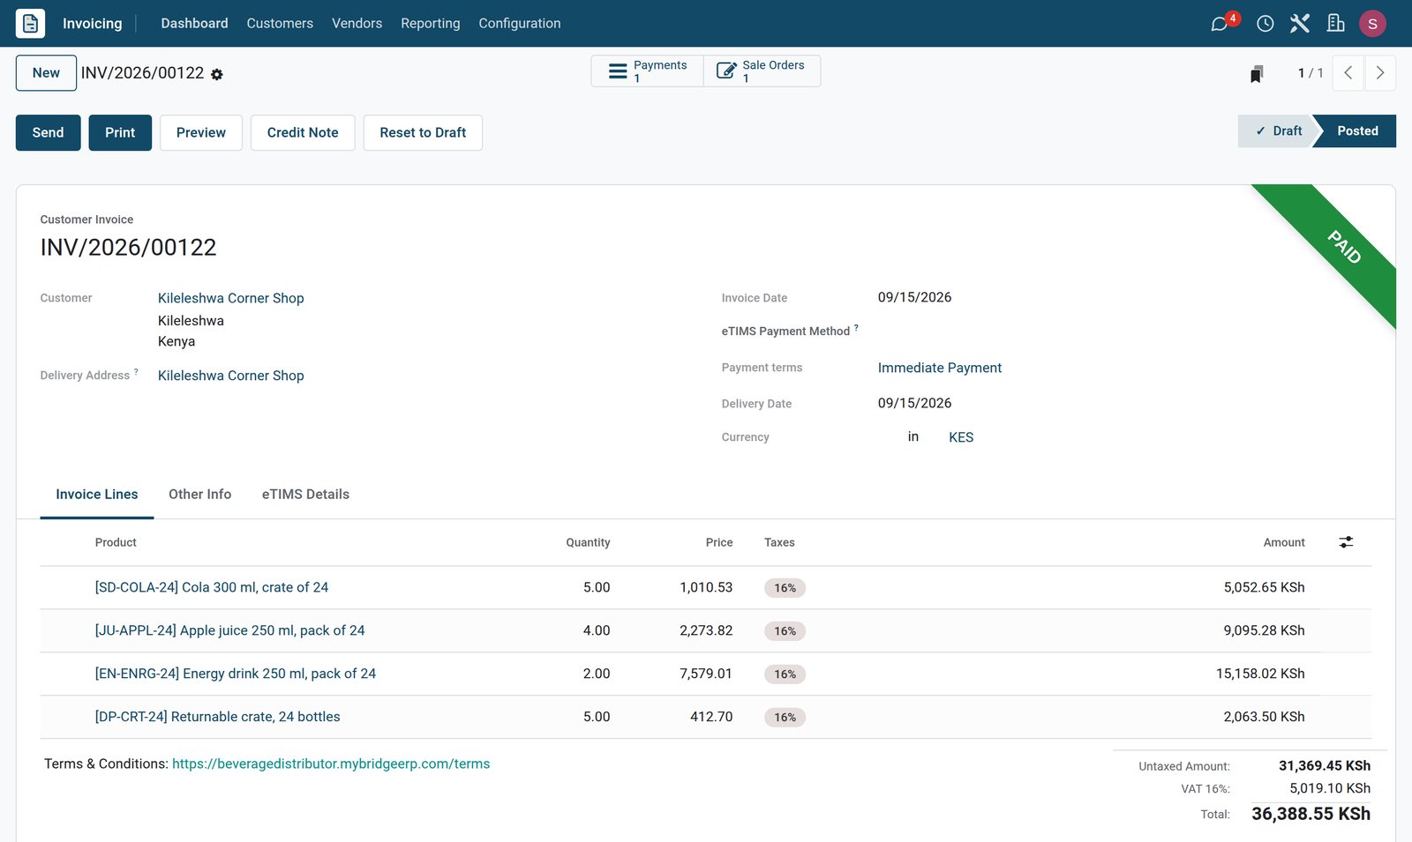The width and height of the screenshot is (1412, 842).
Task: Click the INV/2026/00122 breadcrumb title
Action: coord(143,73)
